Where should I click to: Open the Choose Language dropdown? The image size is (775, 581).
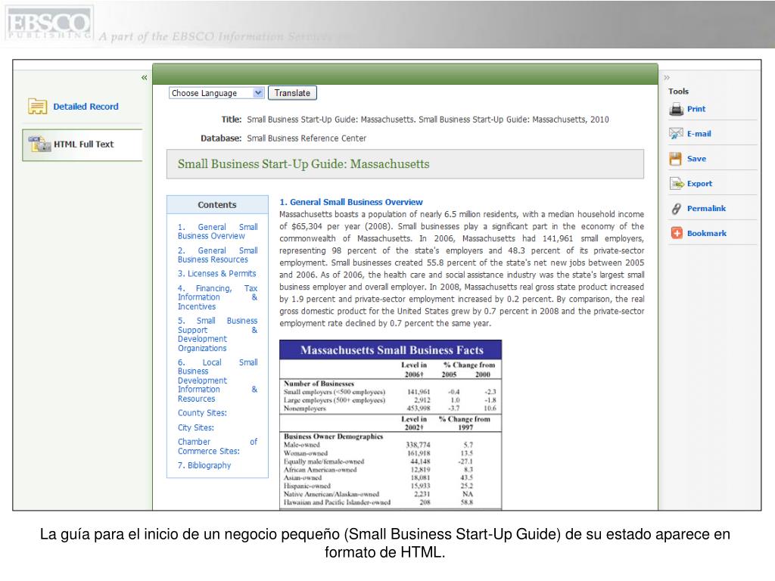pyautogui.click(x=216, y=93)
